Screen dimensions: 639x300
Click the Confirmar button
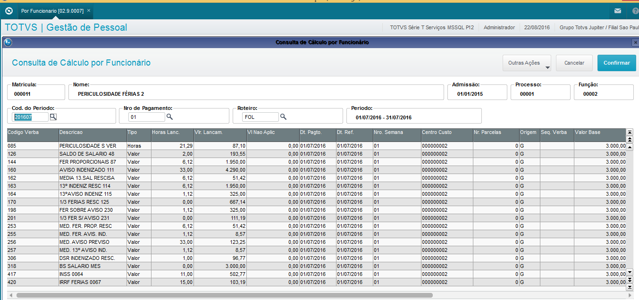(617, 63)
